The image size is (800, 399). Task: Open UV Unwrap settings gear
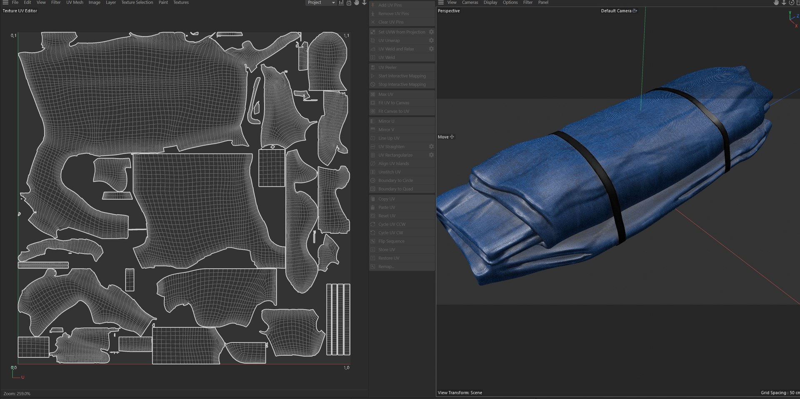click(x=431, y=40)
